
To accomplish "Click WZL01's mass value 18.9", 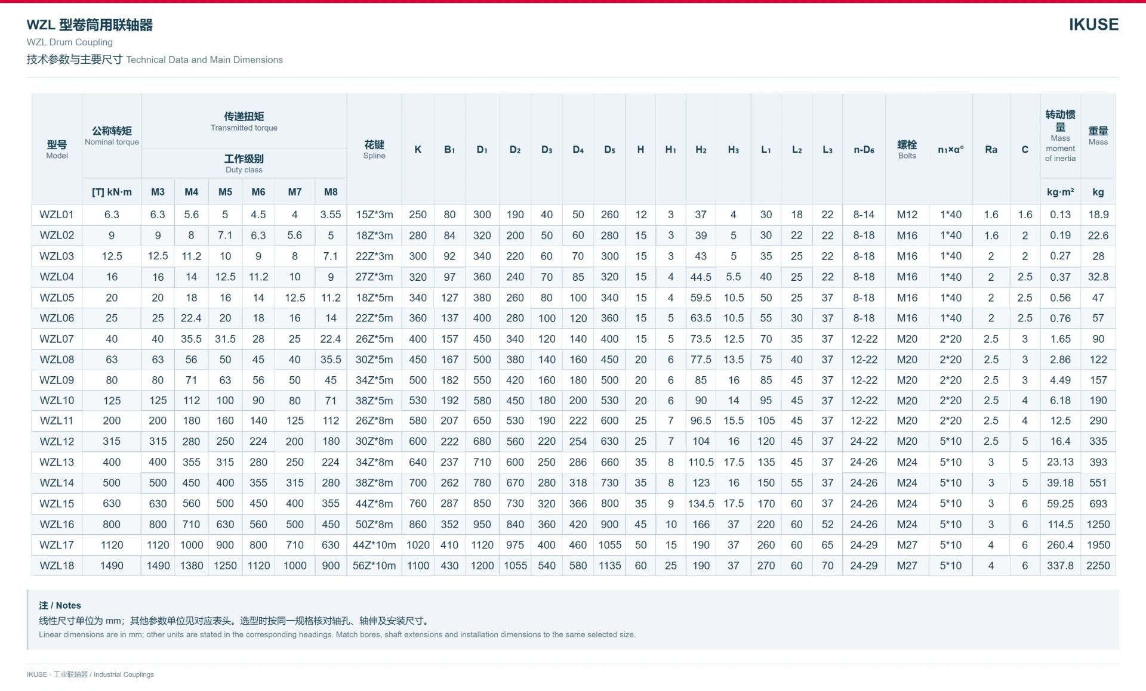I will pyautogui.click(x=1098, y=215).
